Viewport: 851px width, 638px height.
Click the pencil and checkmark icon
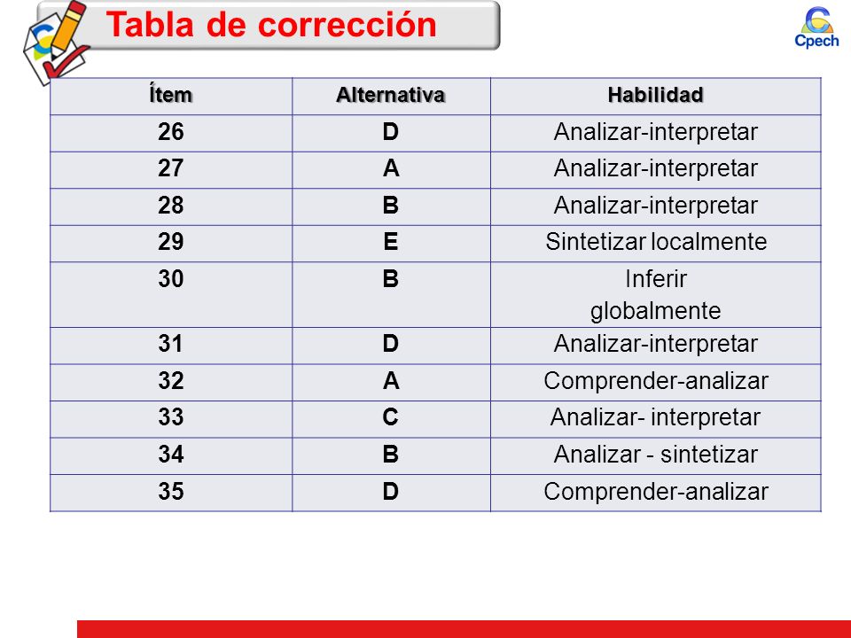coord(56,43)
